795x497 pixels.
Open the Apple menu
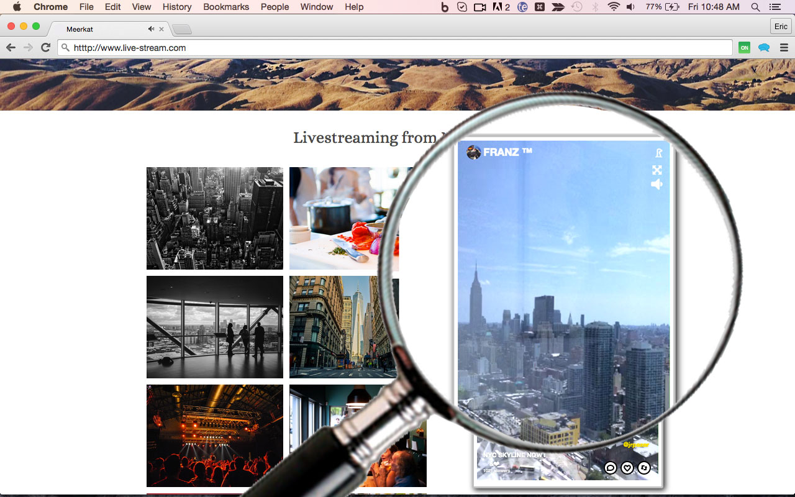pos(17,7)
